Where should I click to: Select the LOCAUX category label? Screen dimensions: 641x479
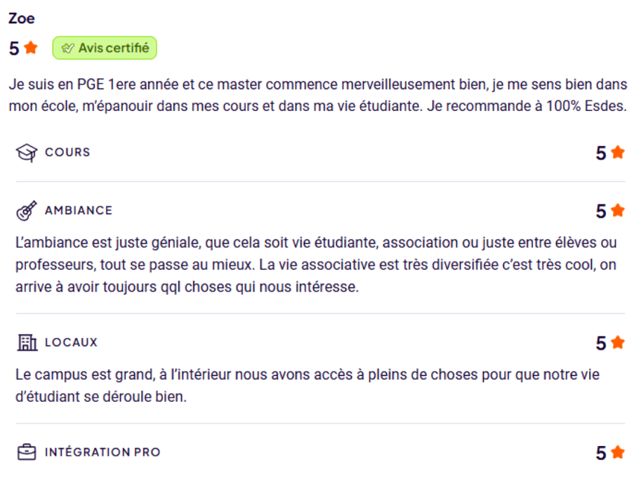tap(71, 343)
